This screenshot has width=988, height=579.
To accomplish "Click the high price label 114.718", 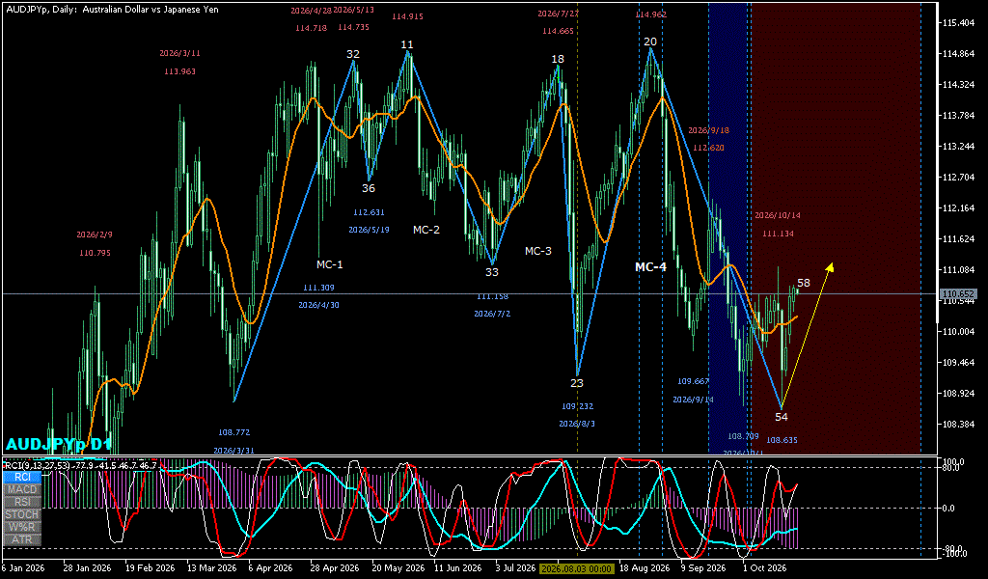I will tap(312, 28).
